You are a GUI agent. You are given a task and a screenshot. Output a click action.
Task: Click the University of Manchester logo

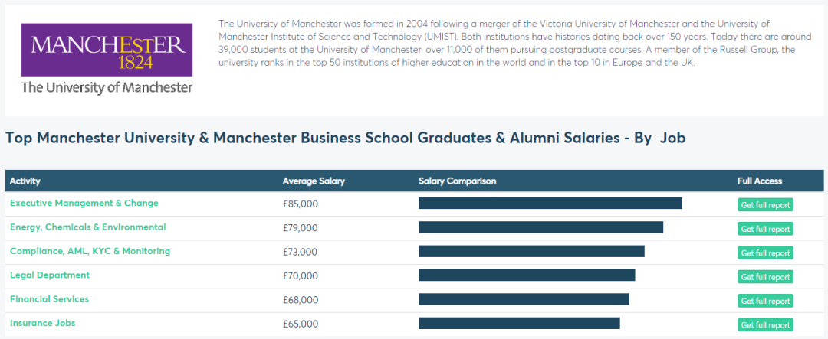[107, 58]
